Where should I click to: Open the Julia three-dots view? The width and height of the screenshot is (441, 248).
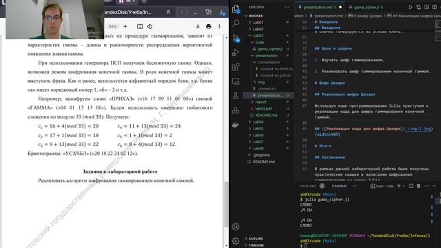(236, 110)
